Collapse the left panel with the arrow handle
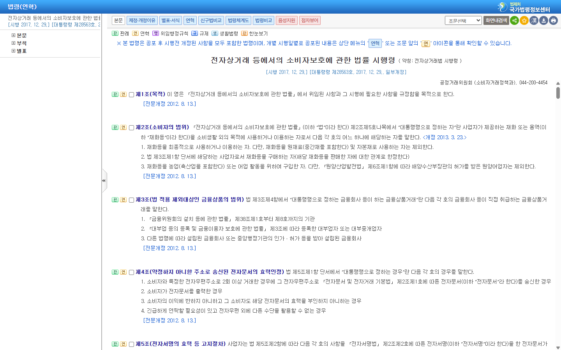 [x=104, y=181]
